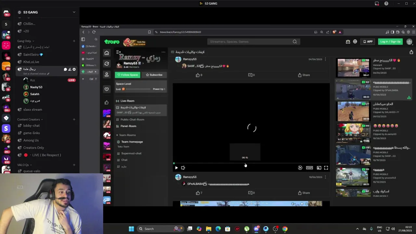Open the Public-Chat-Room channel

(x=132, y=120)
